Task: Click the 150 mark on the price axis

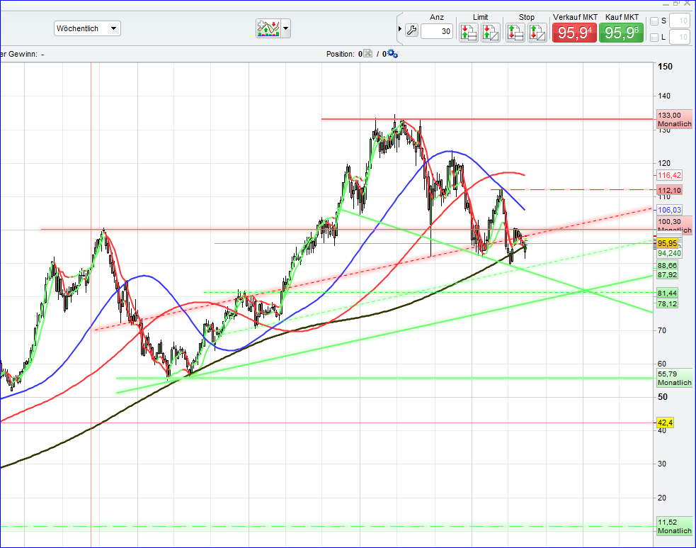Action: [665, 66]
